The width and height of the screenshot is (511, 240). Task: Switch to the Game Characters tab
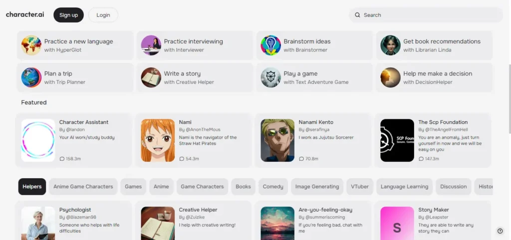tap(203, 187)
